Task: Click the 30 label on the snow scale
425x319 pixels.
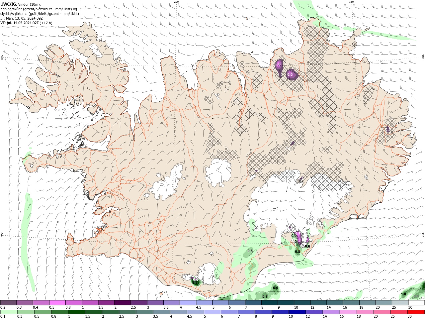Action: 410,307
